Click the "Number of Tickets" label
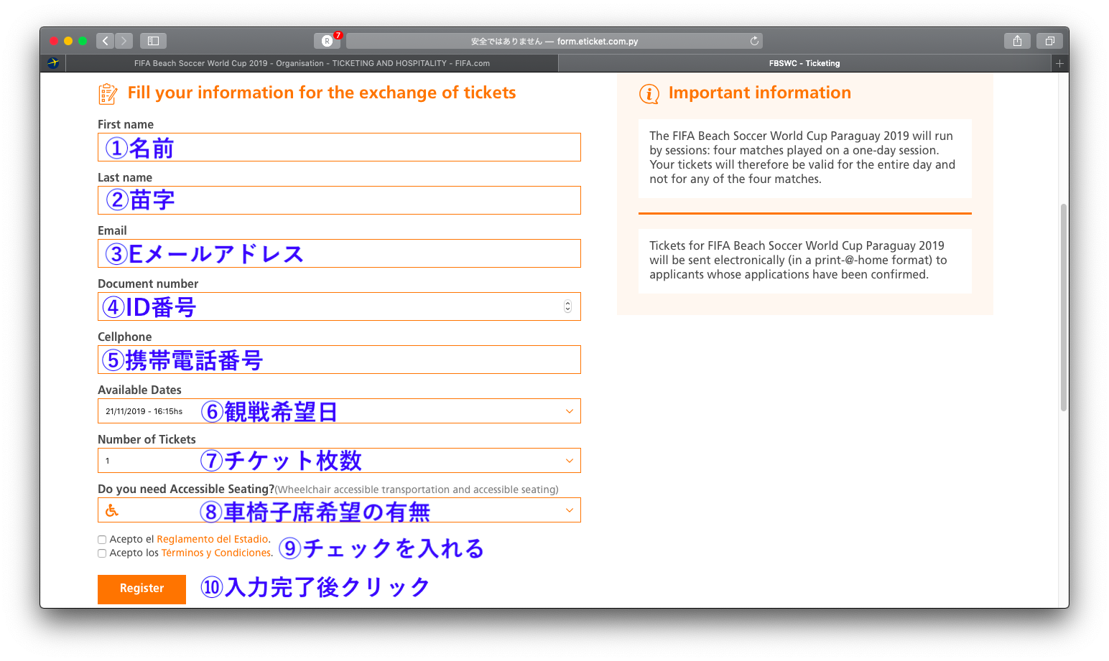The height and width of the screenshot is (661, 1109). [147, 439]
